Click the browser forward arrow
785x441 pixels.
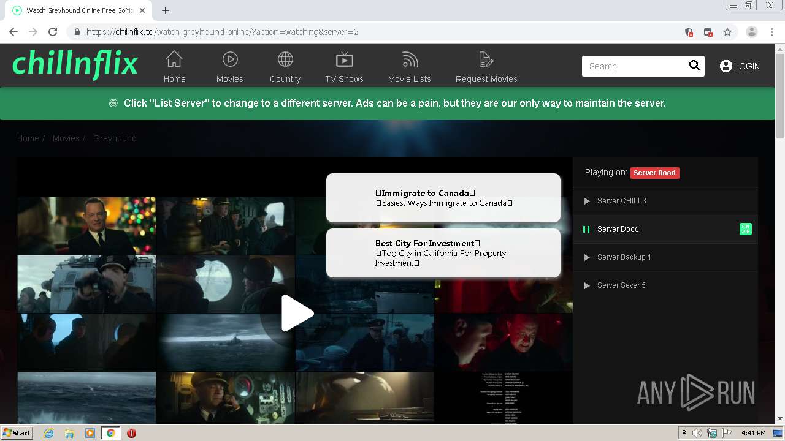pyautogui.click(x=33, y=32)
